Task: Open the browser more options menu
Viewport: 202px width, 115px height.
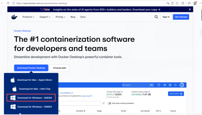Action: coord(200,3)
